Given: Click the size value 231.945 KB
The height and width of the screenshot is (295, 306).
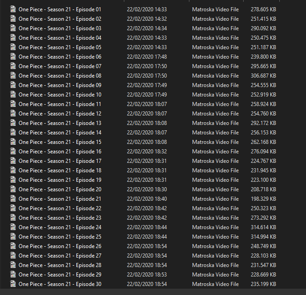Looking at the screenshot, I should [263, 171].
